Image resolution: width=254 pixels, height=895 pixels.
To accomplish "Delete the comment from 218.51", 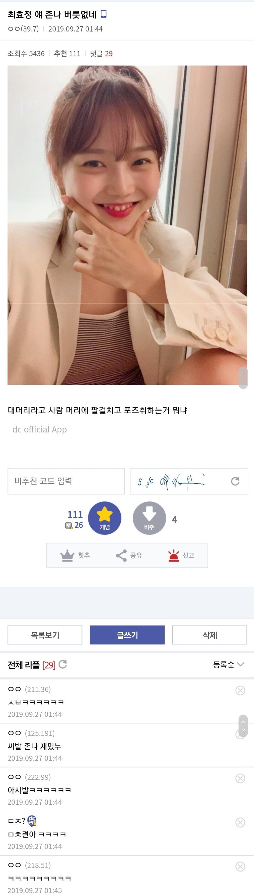I will pos(240,866).
